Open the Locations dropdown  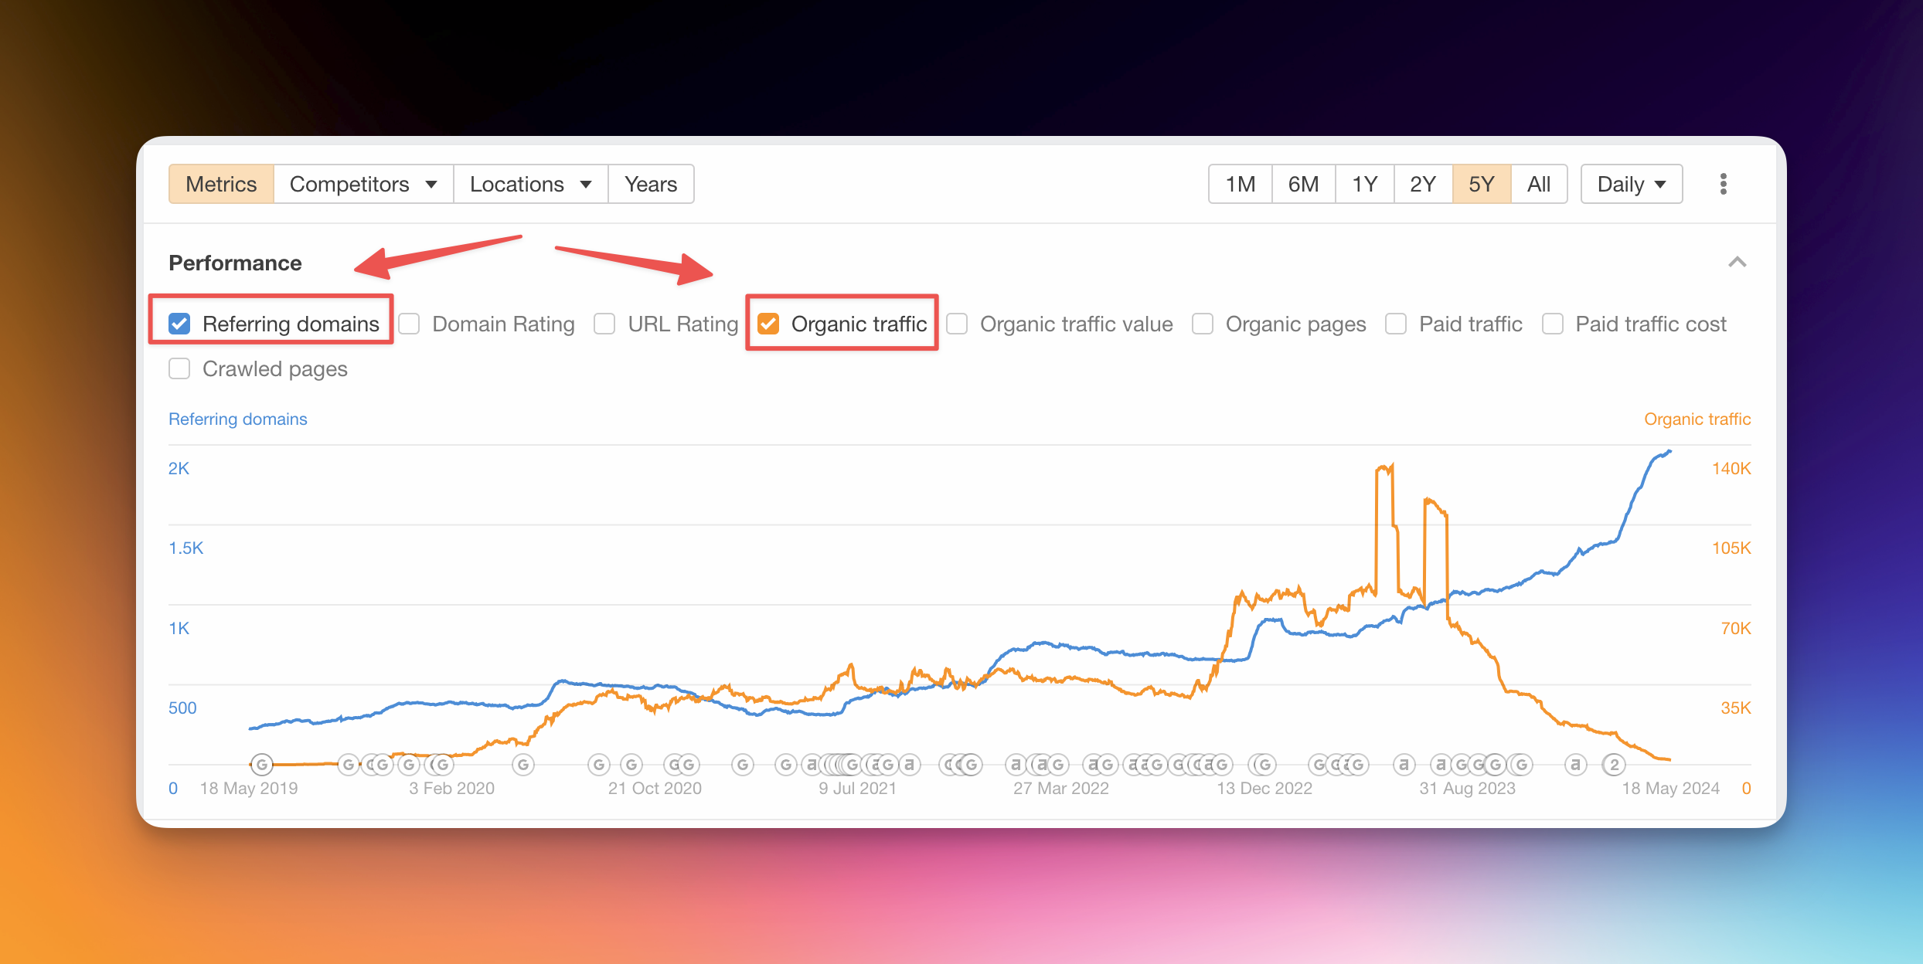click(531, 184)
